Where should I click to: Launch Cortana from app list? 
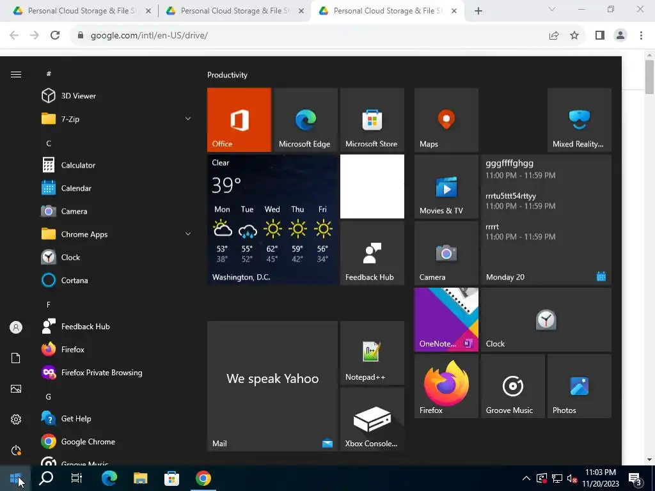tap(117, 280)
